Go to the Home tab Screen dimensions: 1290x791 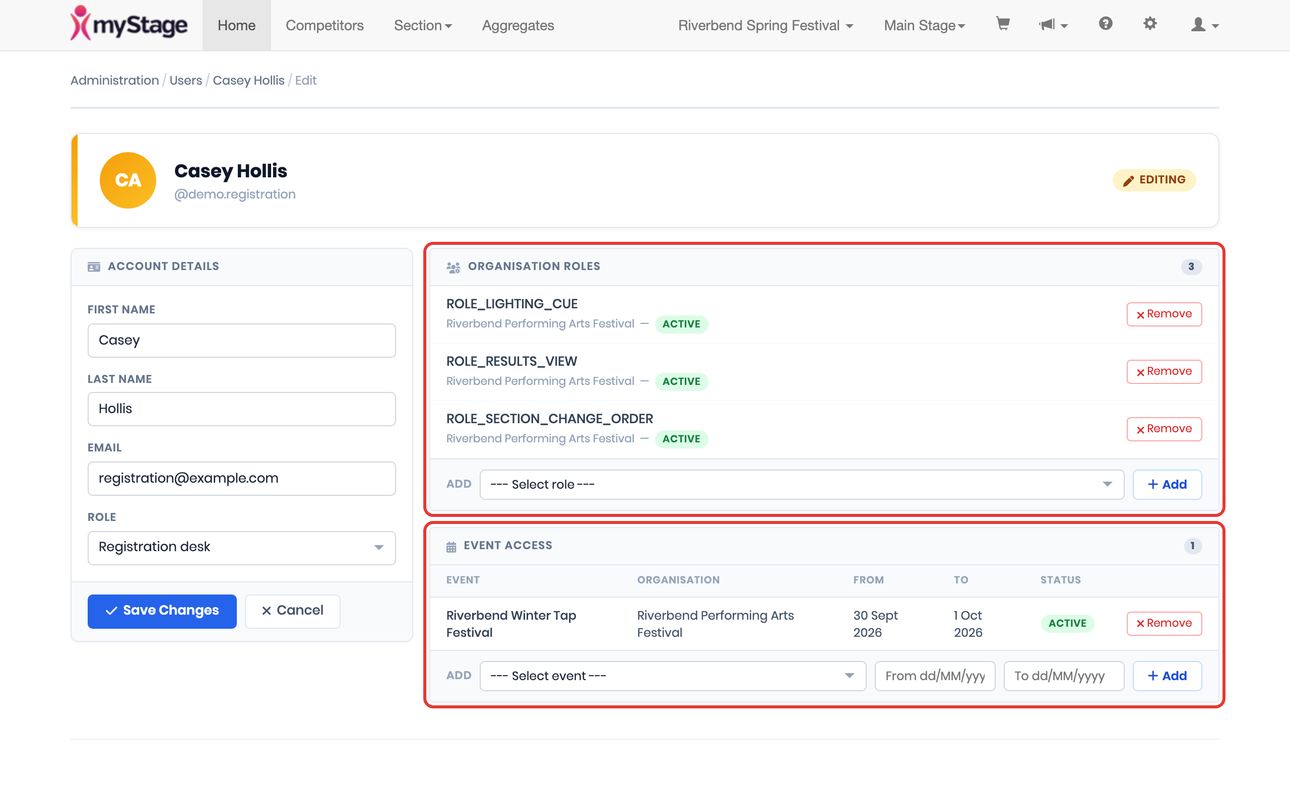coord(237,25)
